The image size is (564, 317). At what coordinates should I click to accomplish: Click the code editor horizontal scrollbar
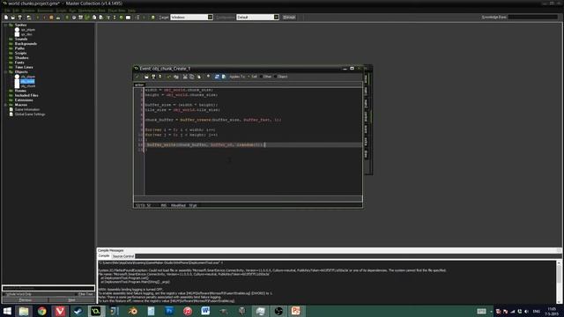coord(248,198)
